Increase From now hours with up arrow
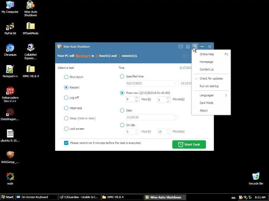Image resolution: width=269 pixels, height=201 pixels. coord(137,98)
